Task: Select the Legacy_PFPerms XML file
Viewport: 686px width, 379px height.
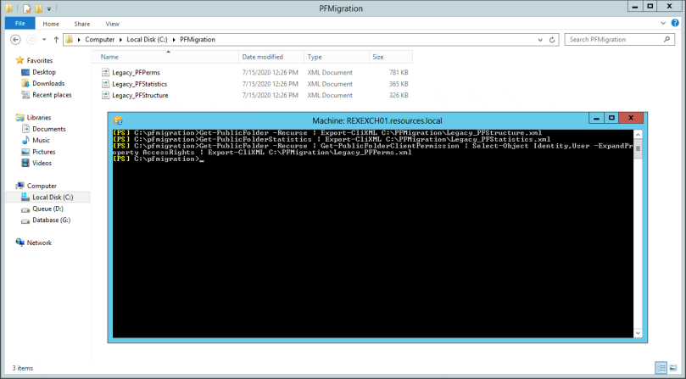Action: (x=136, y=73)
